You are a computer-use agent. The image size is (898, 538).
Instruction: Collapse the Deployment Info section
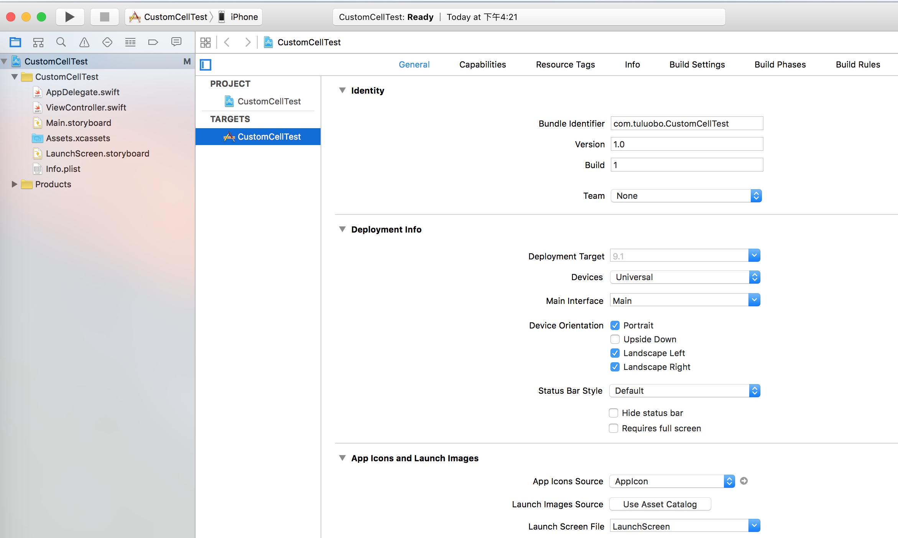[342, 229]
